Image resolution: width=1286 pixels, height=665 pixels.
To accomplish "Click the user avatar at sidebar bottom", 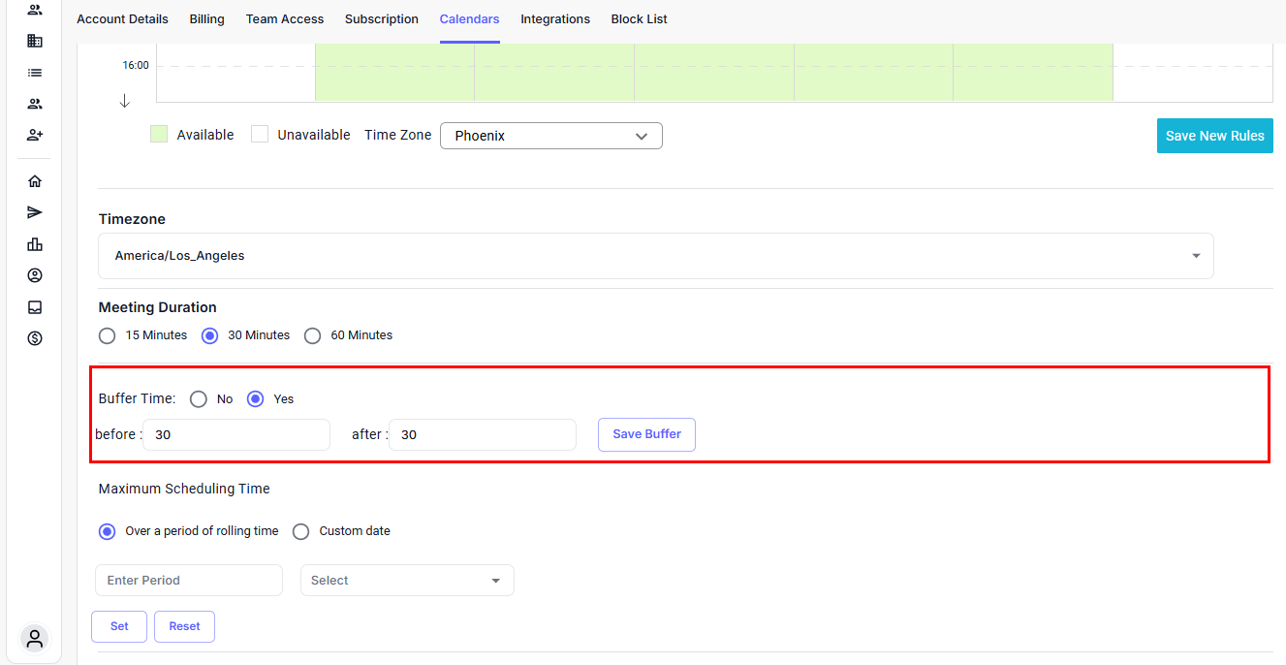I will 35,639.
